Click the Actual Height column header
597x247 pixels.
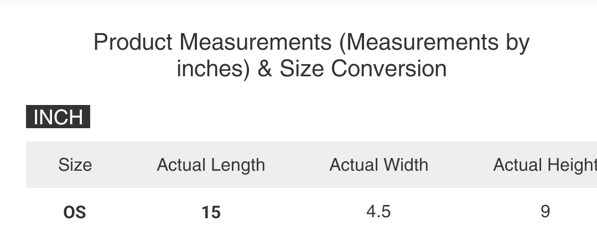tap(544, 165)
